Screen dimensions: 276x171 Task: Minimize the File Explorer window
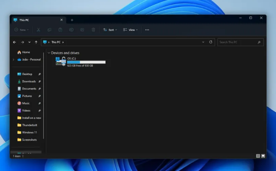241,18
